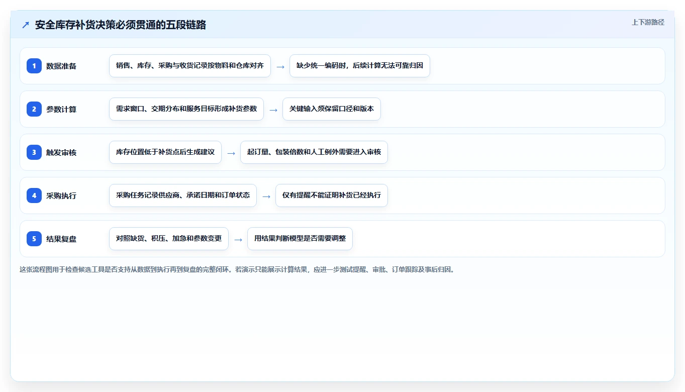Screen dimensions: 685x392
Task: Click box 库存位置低于补货点后生成建议
Action: [165, 152]
